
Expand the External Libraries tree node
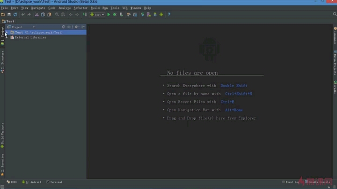point(7,37)
